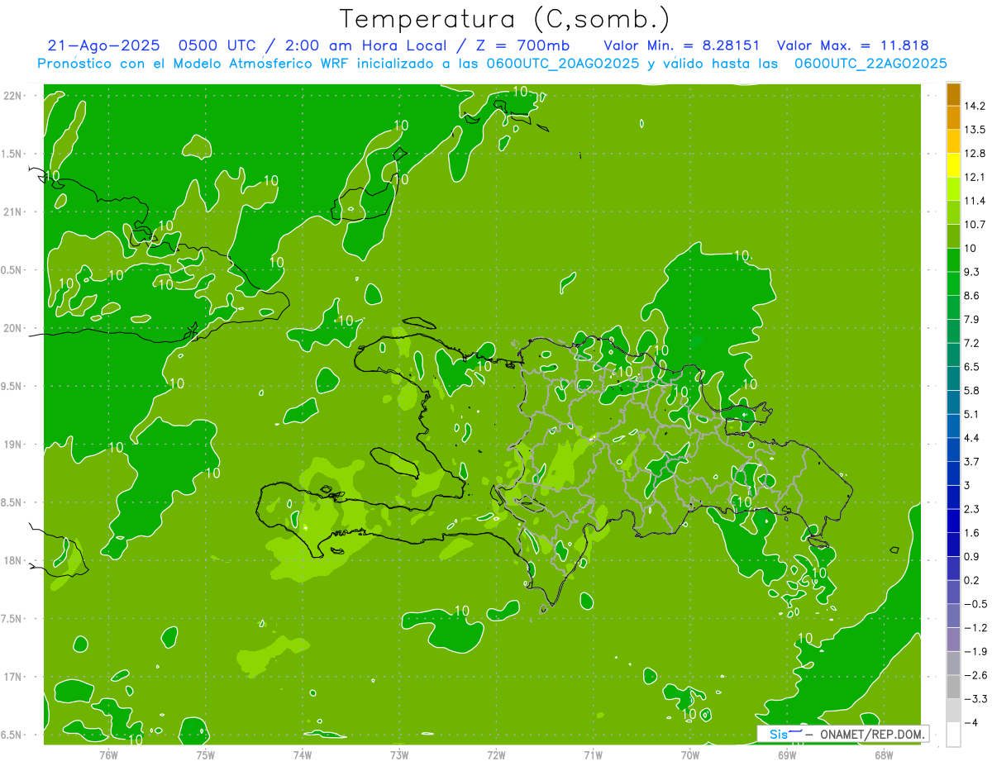Click the '5.1' legend value
The height and width of the screenshot is (766, 992).
click(x=972, y=414)
